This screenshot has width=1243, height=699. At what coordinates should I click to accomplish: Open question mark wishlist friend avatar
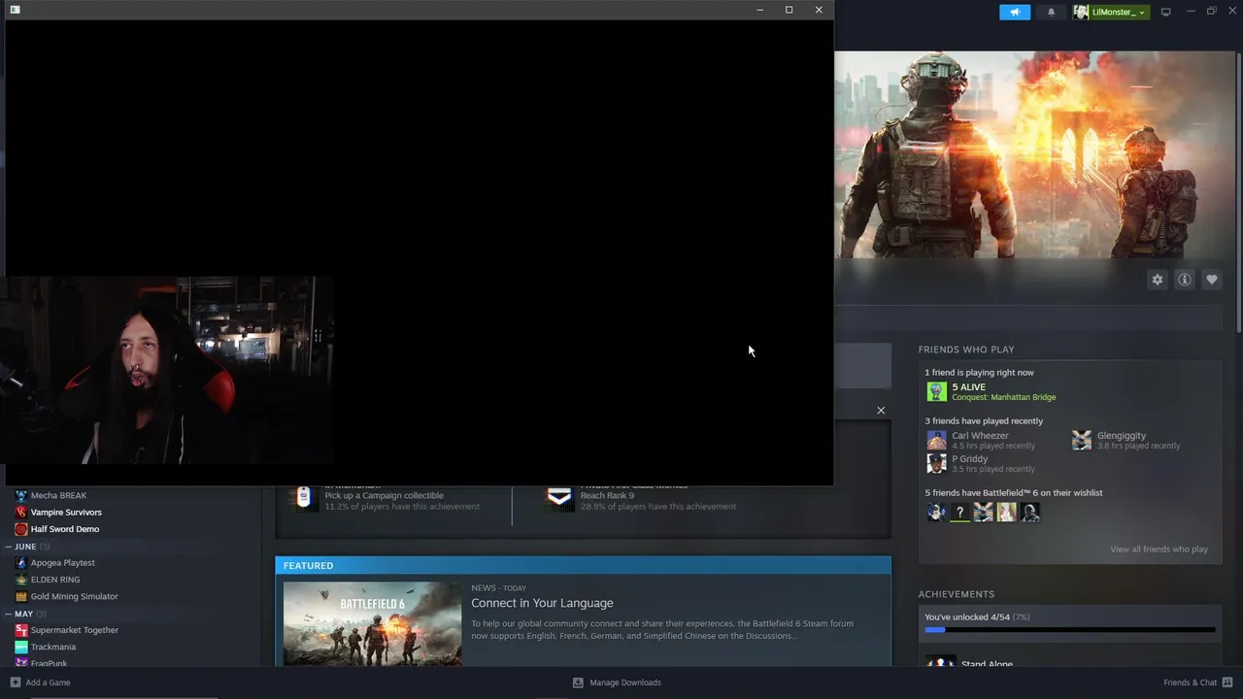coord(959,512)
